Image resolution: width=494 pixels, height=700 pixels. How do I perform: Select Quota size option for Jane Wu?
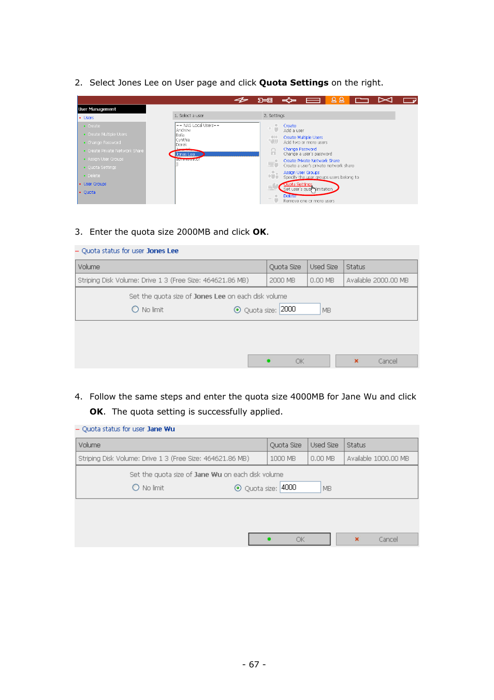[238, 488]
